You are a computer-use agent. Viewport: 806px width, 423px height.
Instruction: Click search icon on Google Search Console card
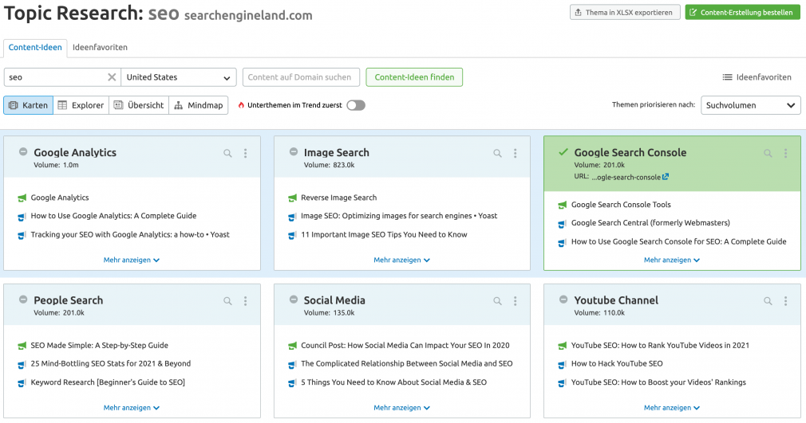click(768, 153)
